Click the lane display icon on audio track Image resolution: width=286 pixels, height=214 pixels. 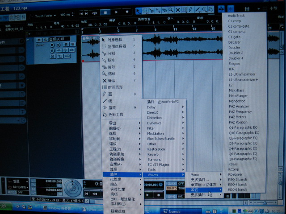(67, 56)
